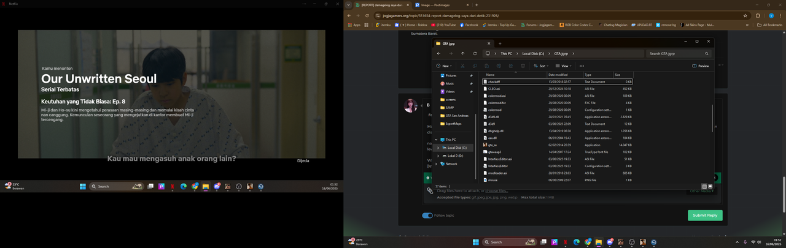Expand Local Disk (C:) tree node
The image size is (786, 248).
point(438,148)
